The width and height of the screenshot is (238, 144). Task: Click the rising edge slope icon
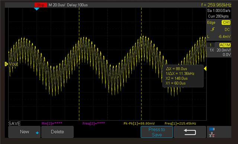coord(213,29)
